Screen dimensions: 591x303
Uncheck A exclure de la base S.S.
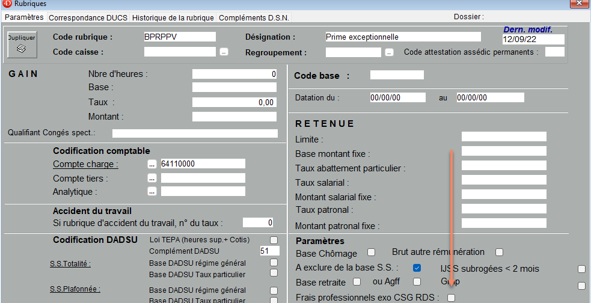(417, 268)
